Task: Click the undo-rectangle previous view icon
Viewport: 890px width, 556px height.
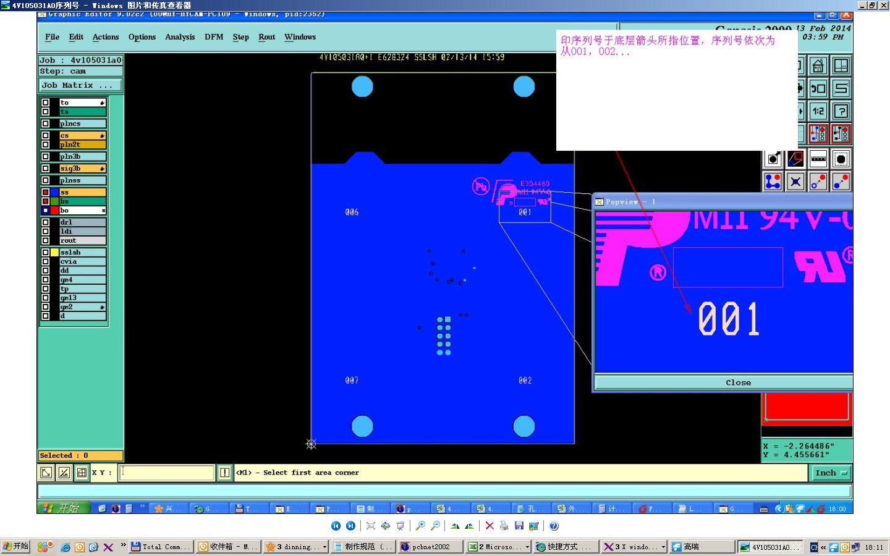Action: pos(818,88)
